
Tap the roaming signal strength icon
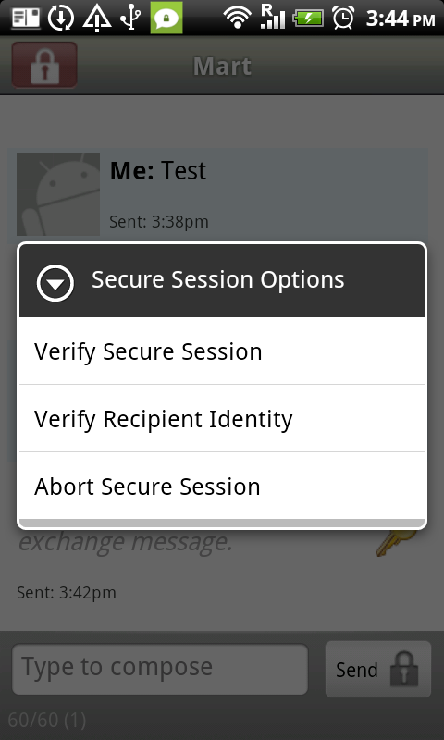coord(272,18)
